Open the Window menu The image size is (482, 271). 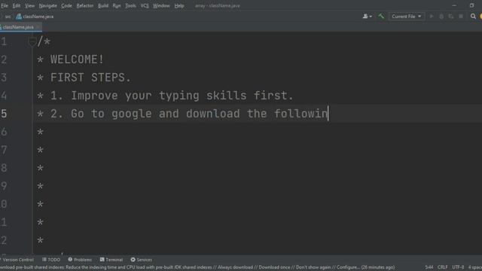(161, 6)
